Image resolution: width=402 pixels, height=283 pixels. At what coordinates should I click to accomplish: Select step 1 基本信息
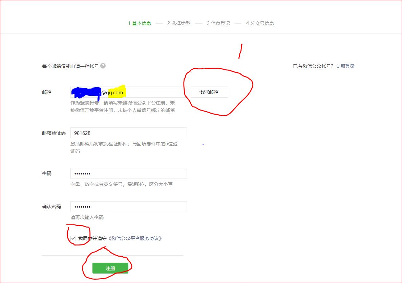tap(140, 23)
